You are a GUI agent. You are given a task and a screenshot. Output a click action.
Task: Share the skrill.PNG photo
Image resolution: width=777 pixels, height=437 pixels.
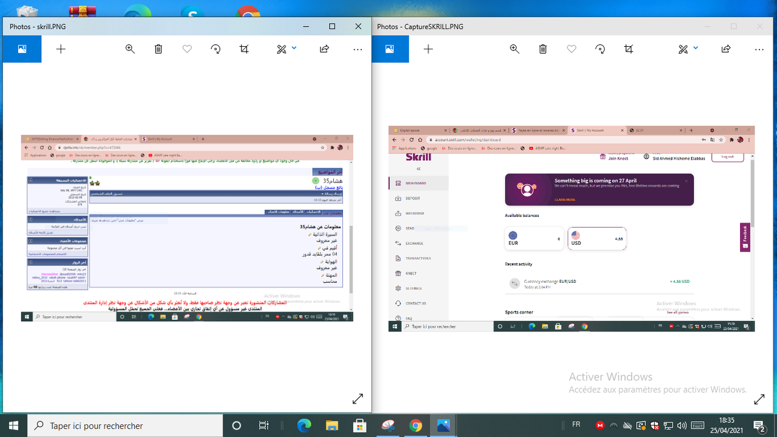324,49
